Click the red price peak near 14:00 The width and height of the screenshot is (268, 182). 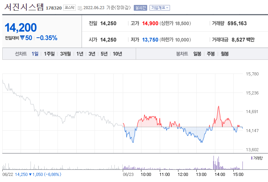coord(218,107)
